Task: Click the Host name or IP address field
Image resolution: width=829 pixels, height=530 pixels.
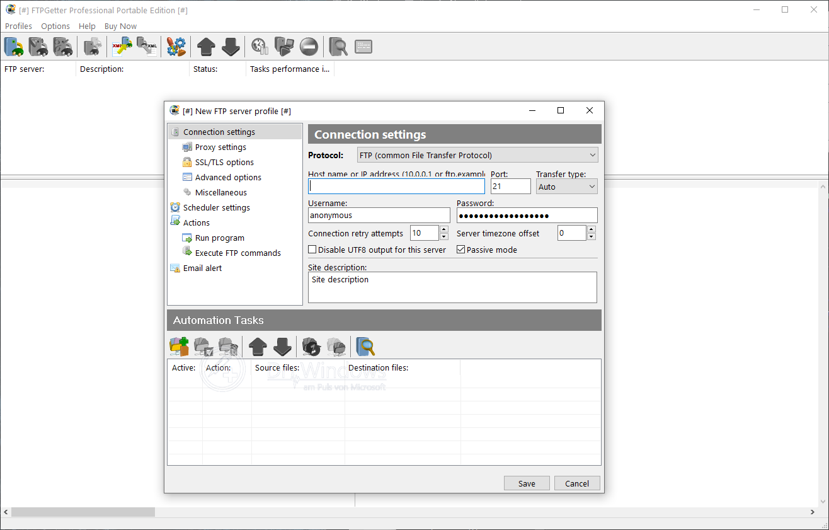Action: (x=396, y=186)
